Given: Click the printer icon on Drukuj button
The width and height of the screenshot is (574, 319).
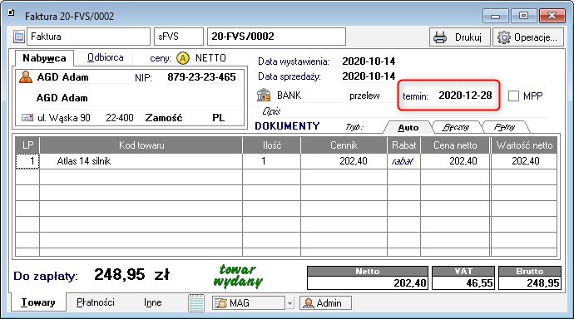Looking at the screenshot, I should [440, 37].
